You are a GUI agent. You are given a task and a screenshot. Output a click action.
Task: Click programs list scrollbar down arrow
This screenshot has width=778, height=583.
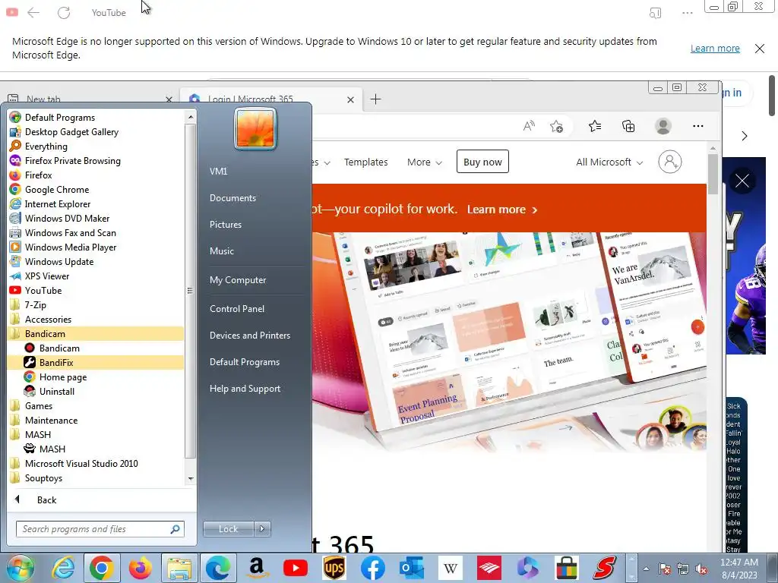pos(191,479)
